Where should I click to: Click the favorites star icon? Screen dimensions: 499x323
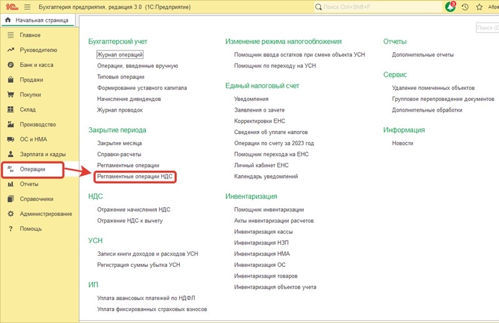click(479, 7)
